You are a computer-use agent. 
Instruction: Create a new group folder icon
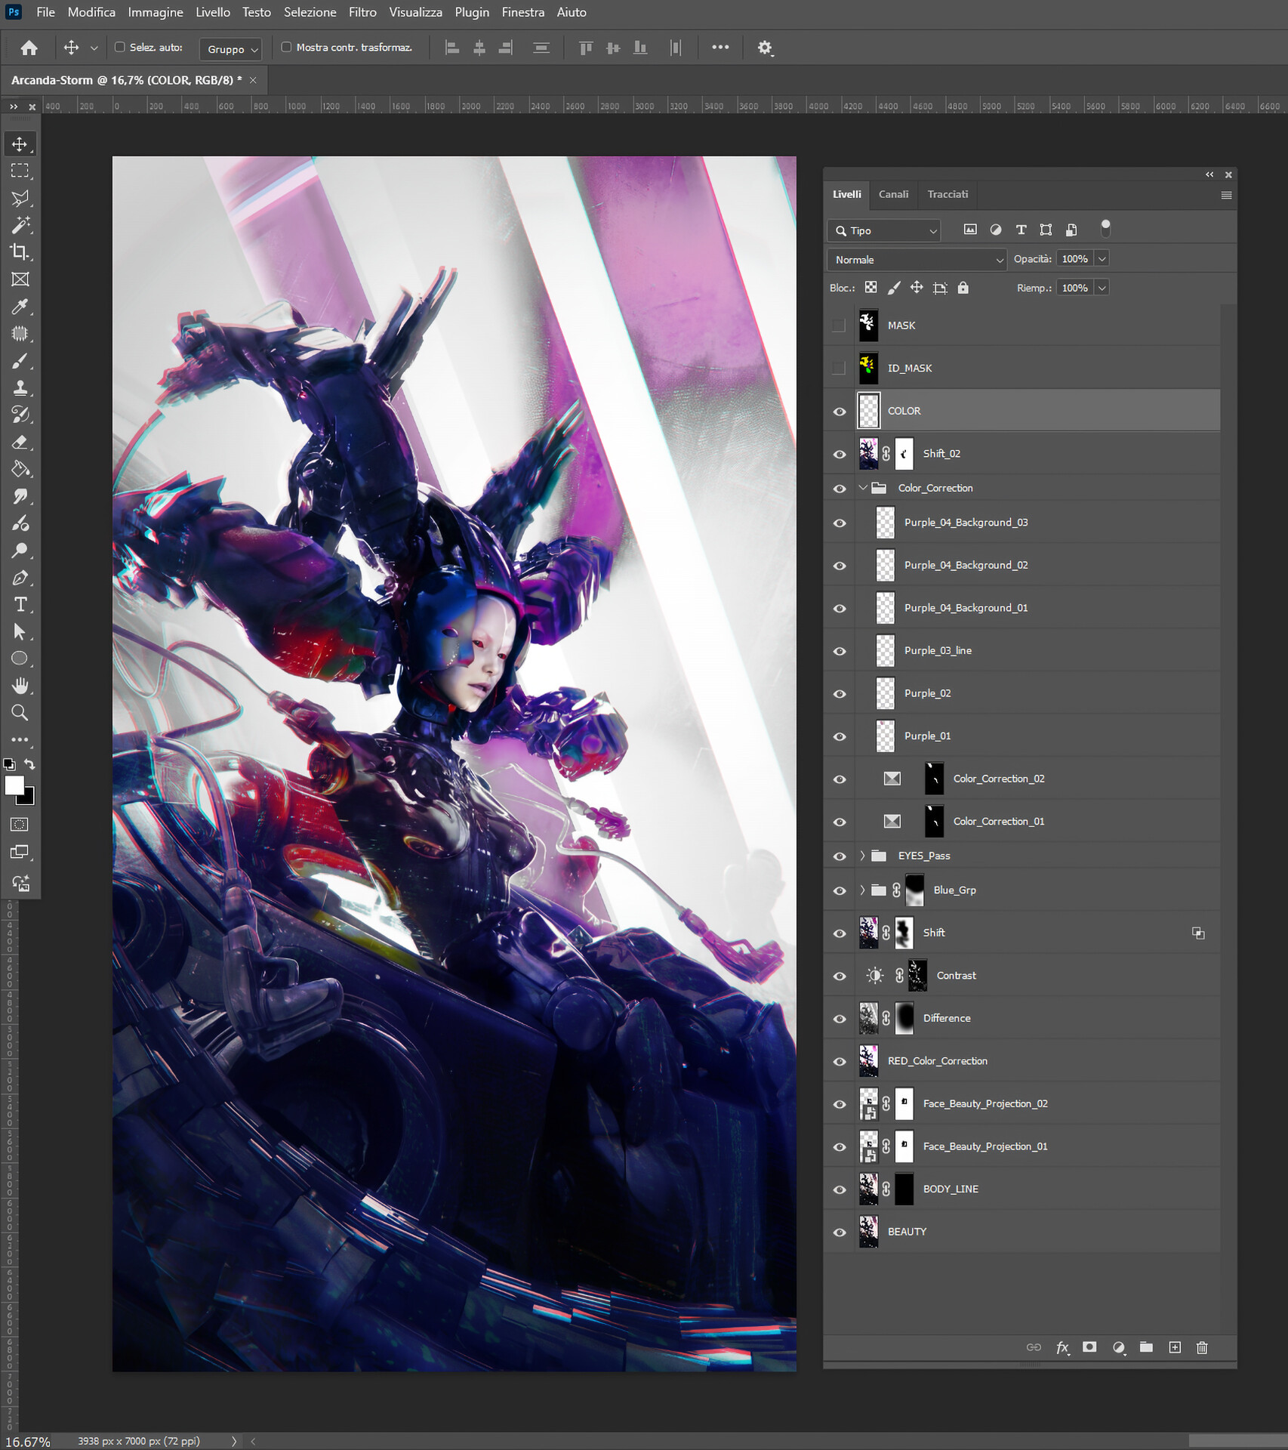click(x=1146, y=1347)
